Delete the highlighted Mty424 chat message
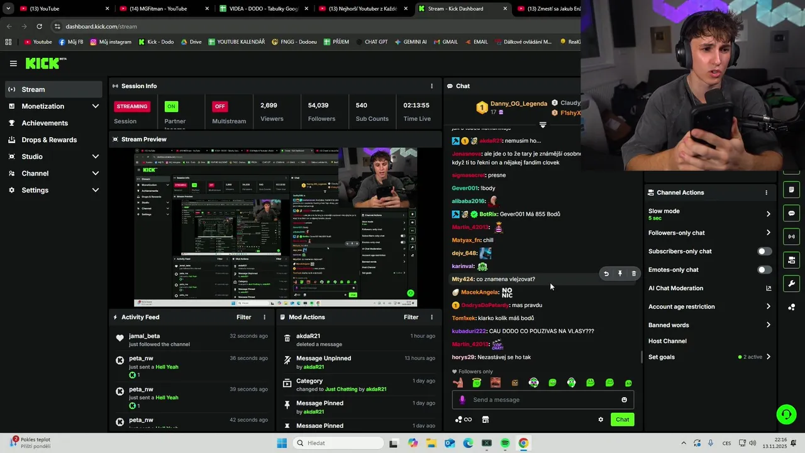Image resolution: width=805 pixels, height=453 pixels. pos(633,274)
